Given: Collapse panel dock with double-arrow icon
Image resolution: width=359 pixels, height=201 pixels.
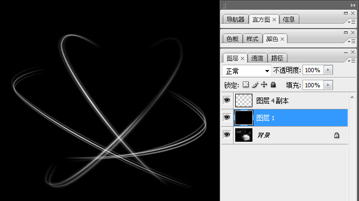Looking at the screenshot, I should [353, 5].
